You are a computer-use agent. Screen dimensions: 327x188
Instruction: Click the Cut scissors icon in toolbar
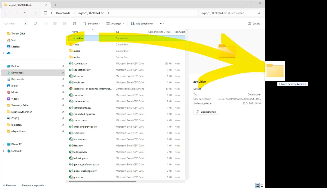click(x=25, y=24)
